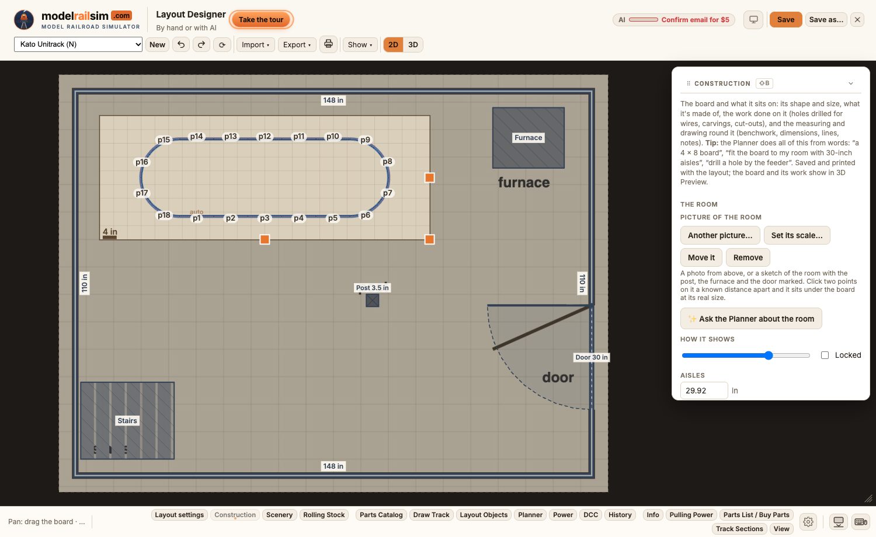Viewport: 876px width, 537px height.
Task: Click the orange handle on board's bottom edge
Action: point(265,239)
